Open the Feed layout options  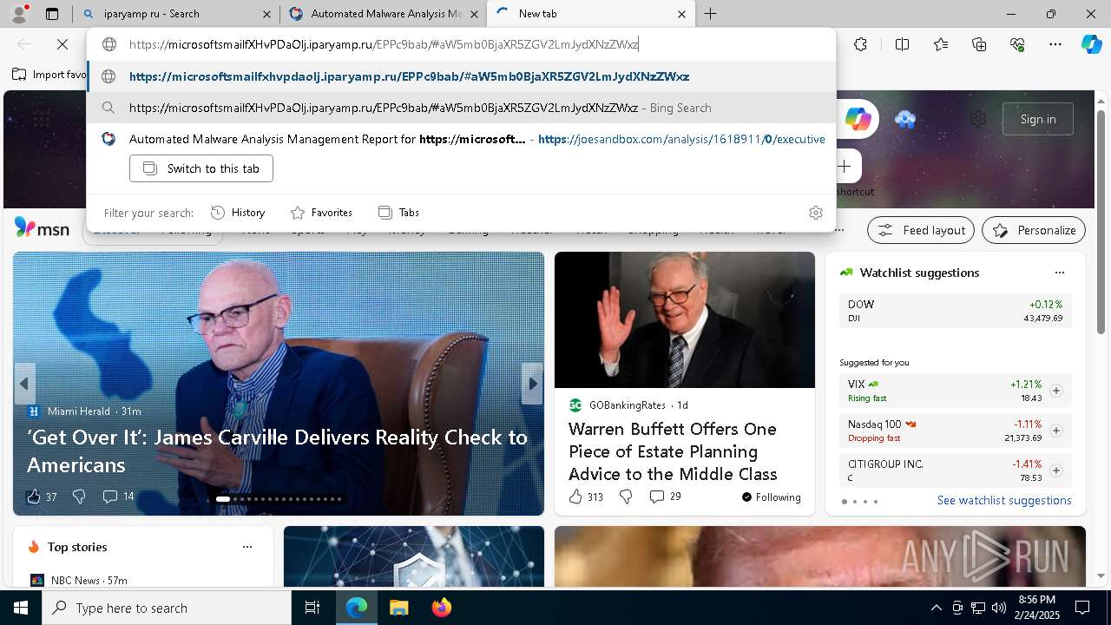(x=921, y=230)
